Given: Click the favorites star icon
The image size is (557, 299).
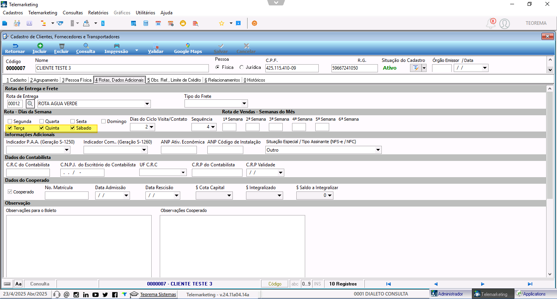Looking at the screenshot, I should click(222, 23).
